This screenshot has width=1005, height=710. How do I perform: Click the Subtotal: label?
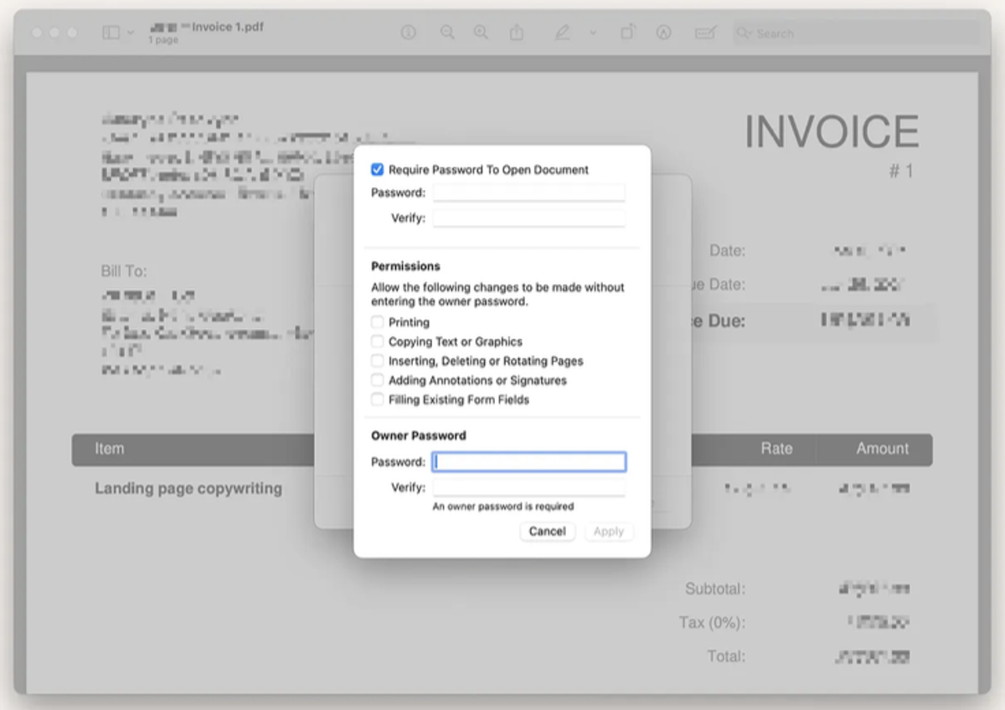coord(715,589)
